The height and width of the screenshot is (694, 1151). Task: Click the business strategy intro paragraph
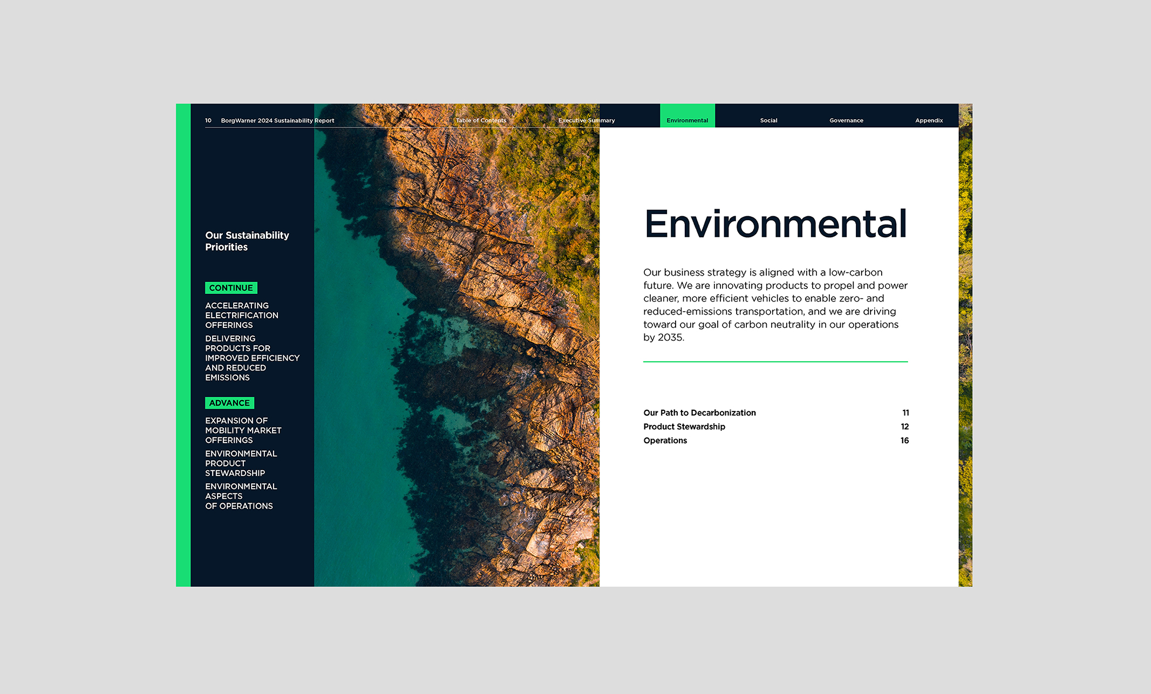(x=775, y=305)
